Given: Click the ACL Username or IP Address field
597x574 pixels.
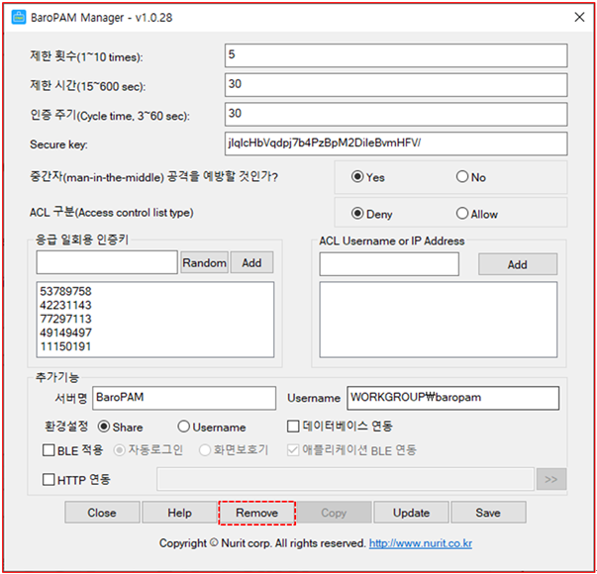Looking at the screenshot, I should coord(389,264).
